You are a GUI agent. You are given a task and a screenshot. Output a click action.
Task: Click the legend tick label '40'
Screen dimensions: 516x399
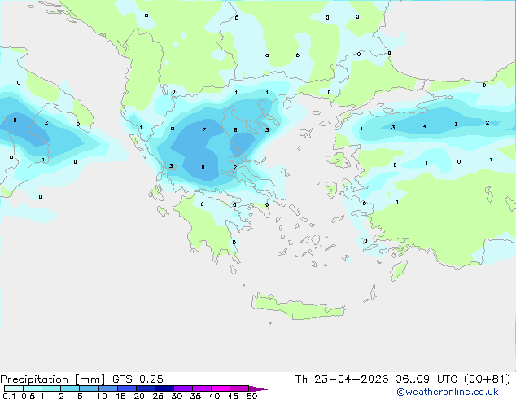point(214,396)
